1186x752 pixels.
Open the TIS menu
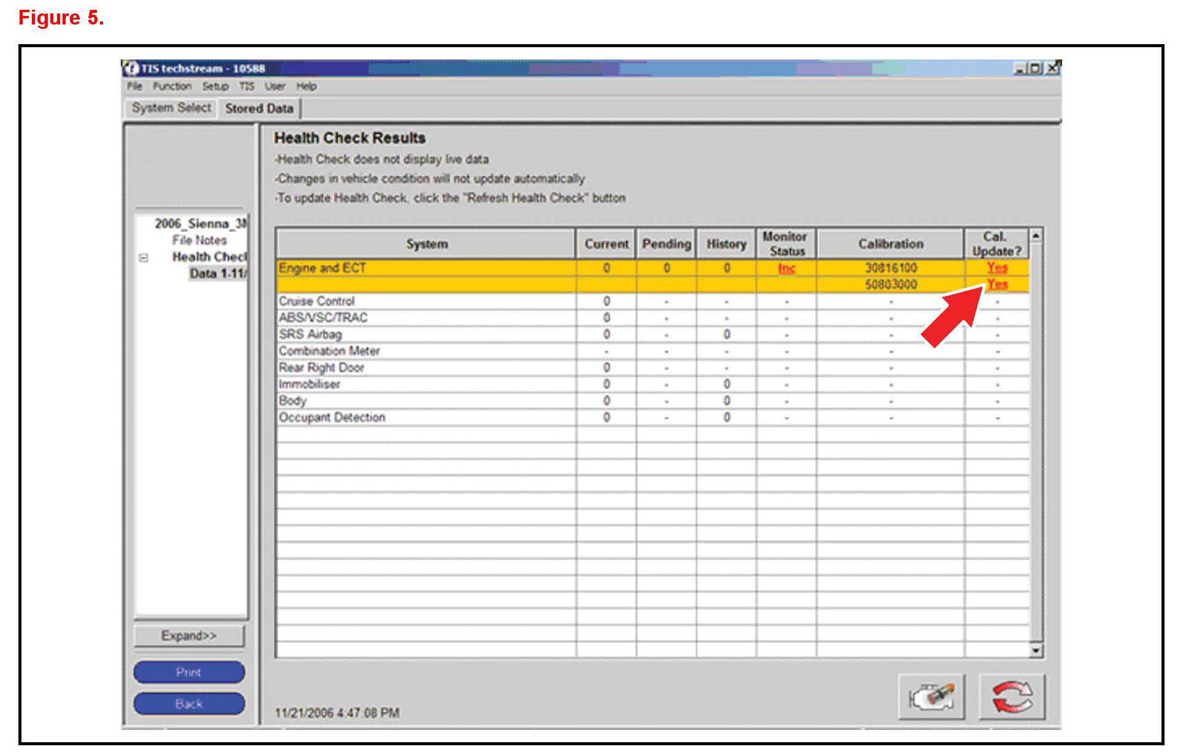246,86
